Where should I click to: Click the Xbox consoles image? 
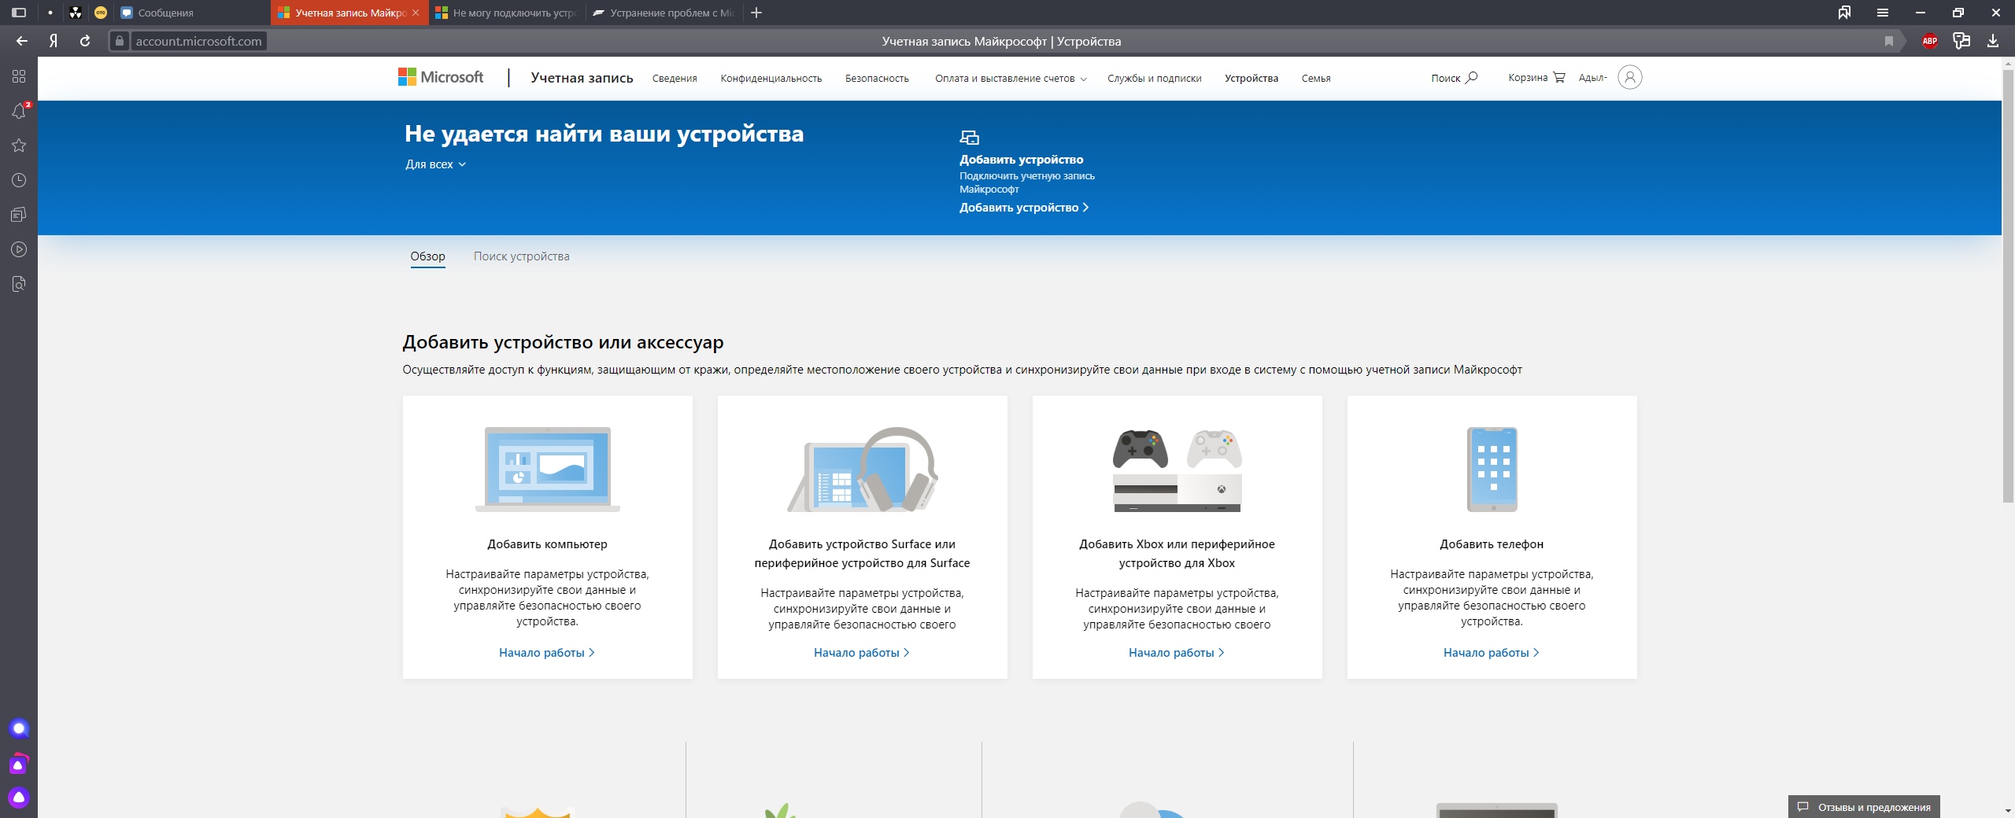[x=1178, y=470]
